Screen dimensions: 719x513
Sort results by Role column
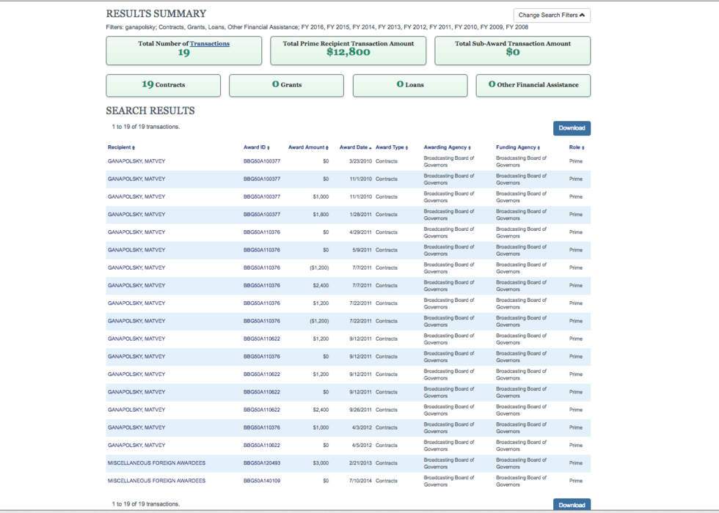tap(576, 147)
